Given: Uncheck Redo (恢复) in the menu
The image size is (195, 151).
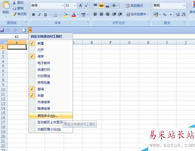Looking at the screenshot, I should coord(51,96).
